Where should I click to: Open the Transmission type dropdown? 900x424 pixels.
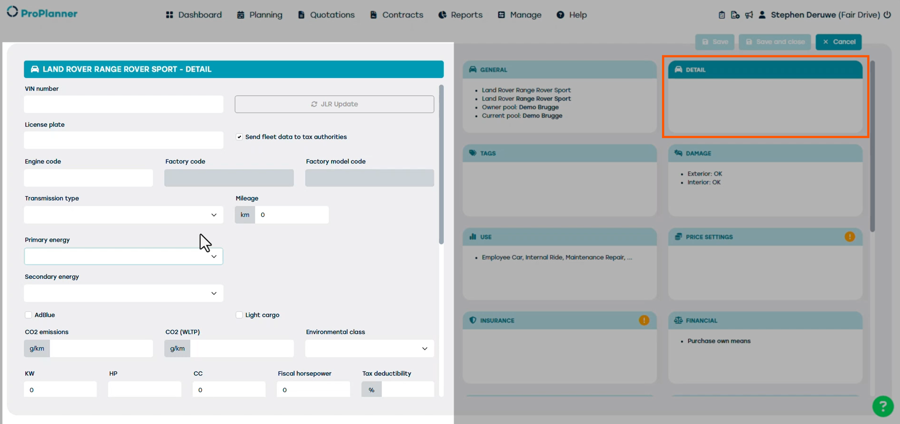tap(123, 215)
